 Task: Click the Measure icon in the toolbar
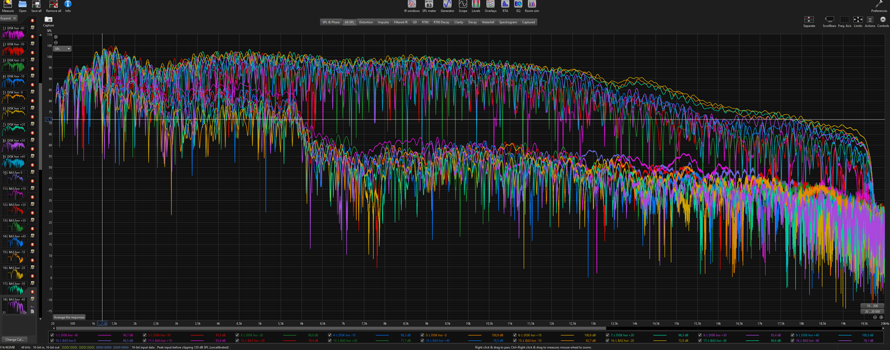[7, 6]
